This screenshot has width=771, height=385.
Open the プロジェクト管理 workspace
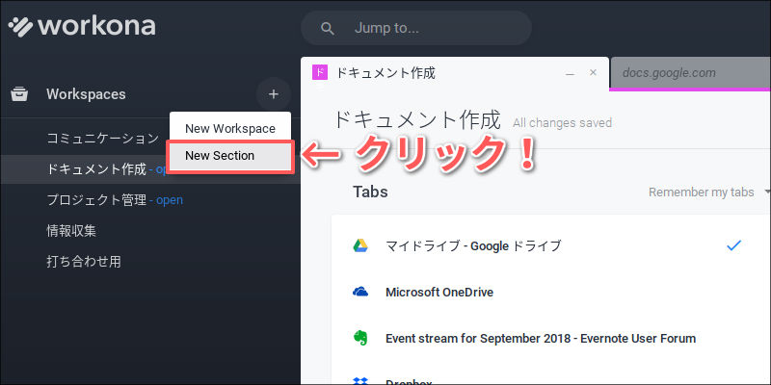pyautogui.click(x=96, y=200)
